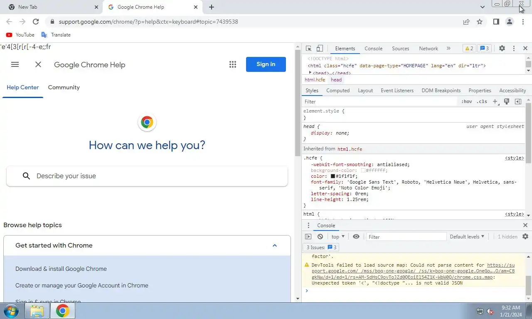Click html.hcfe in Inherited from header

click(x=350, y=149)
